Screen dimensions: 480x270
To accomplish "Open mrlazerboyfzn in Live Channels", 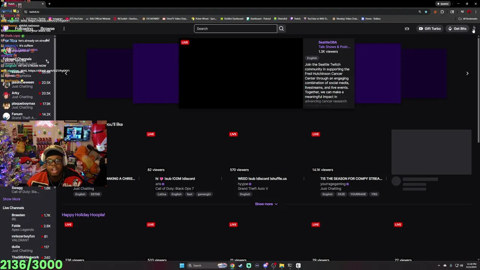I will (28, 238).
